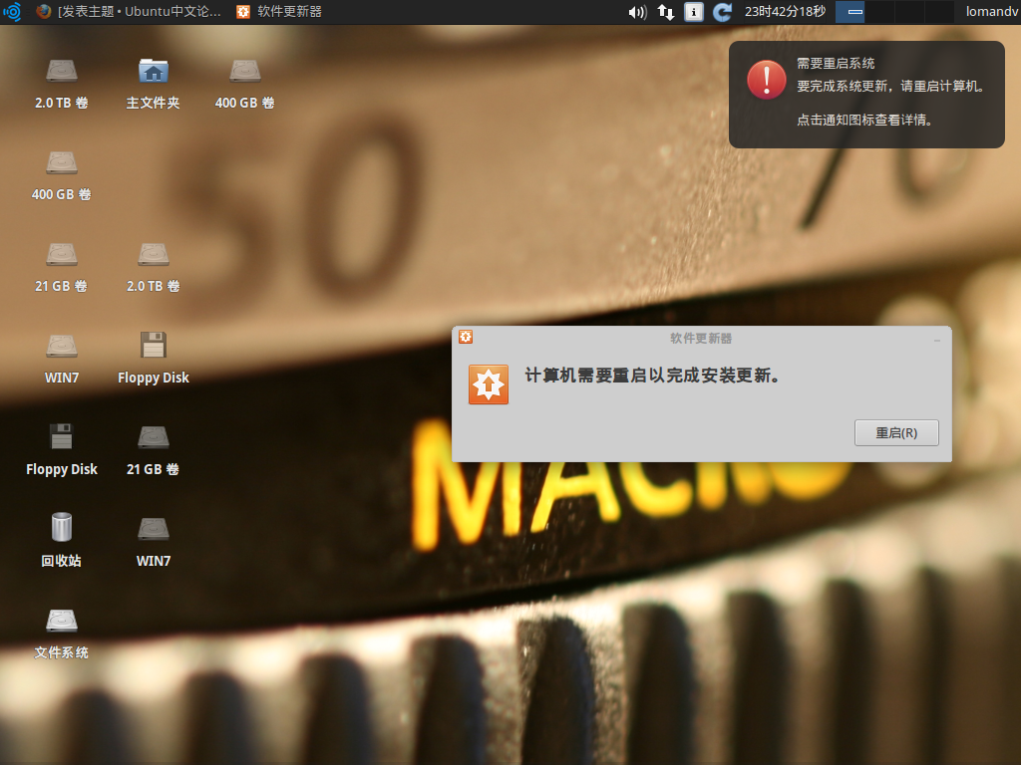Viewport: 1021px width, 765px height.
Task: Open the info notification indicator icon
Action: tap(694, 12)
